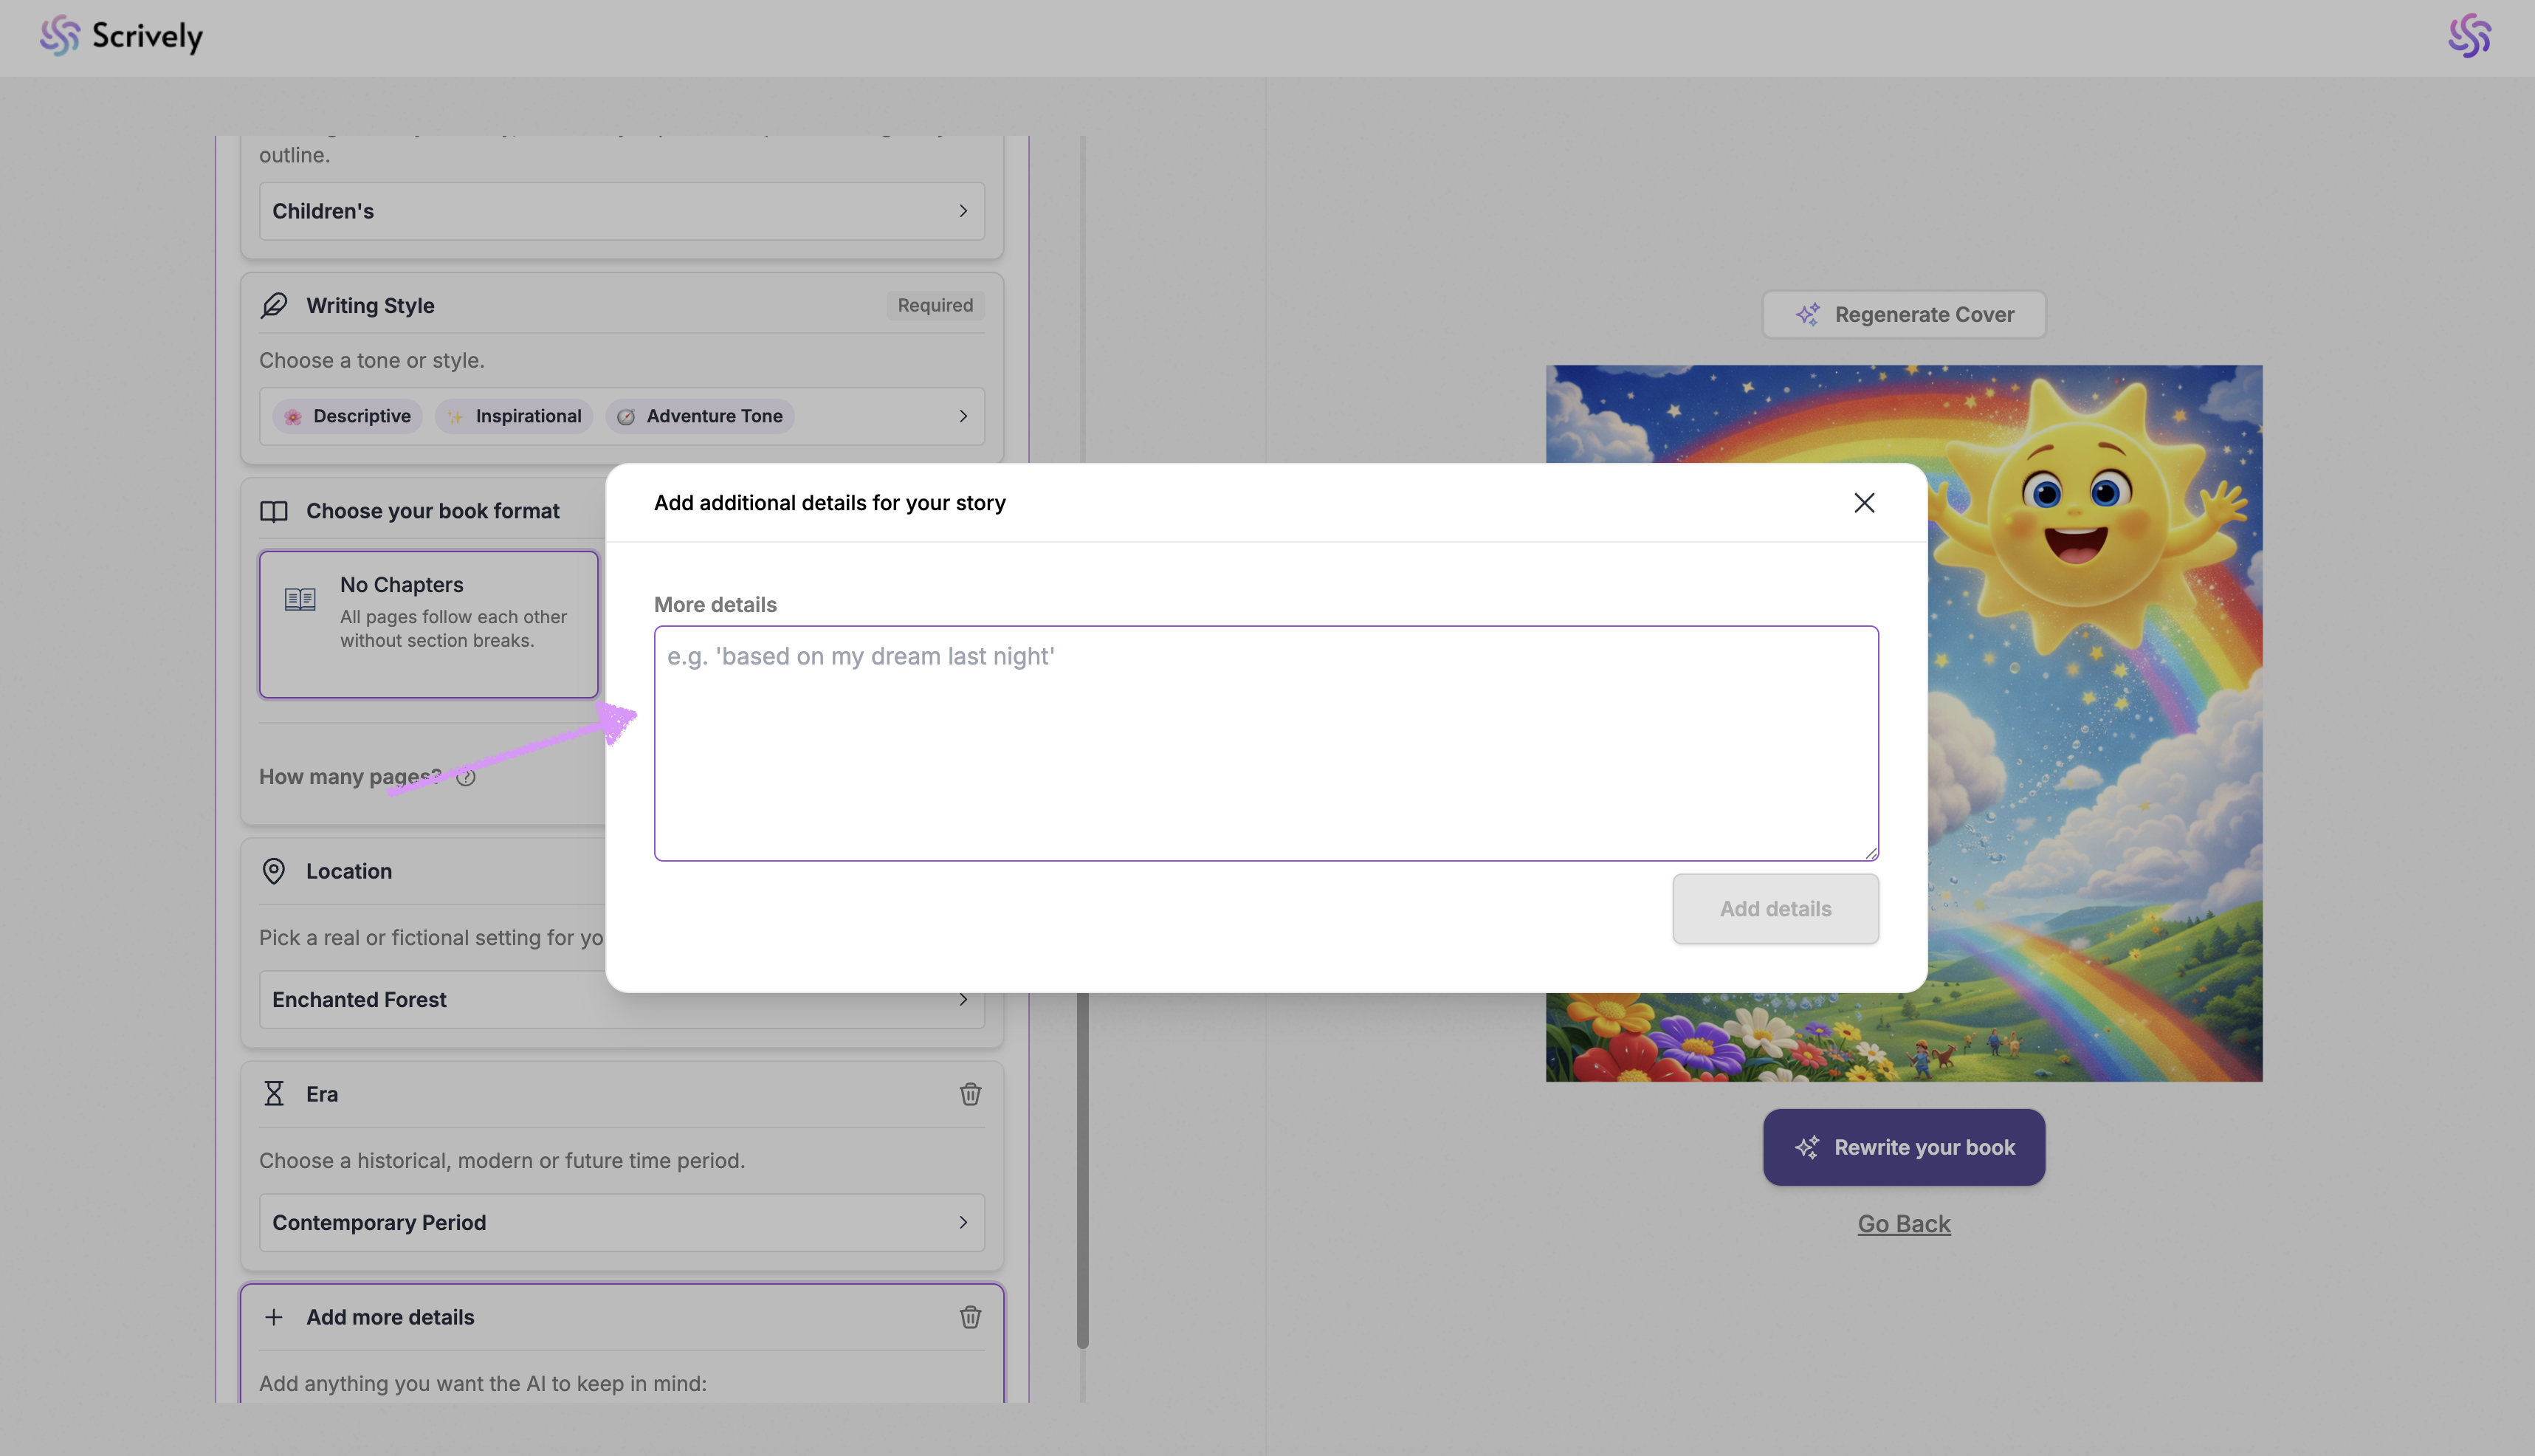
Task: Click the Writing Style feather icon
Action: (x=274, y=305)
